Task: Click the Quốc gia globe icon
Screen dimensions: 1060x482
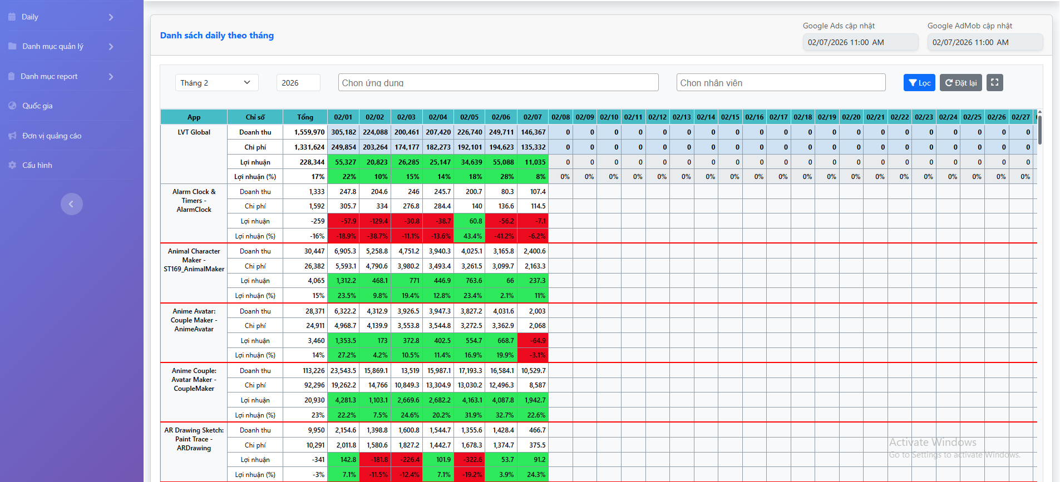Action: click(12, 106)
